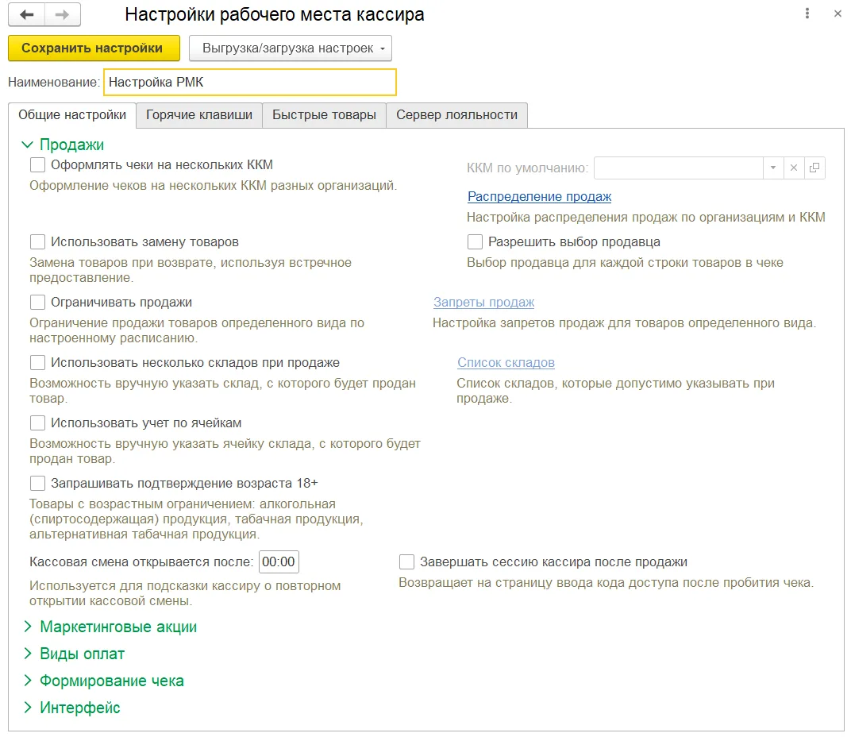Click the Кассовая смена time field
Image resolution: width=851 pixels, height=737 pixels.
click(279, 561)
